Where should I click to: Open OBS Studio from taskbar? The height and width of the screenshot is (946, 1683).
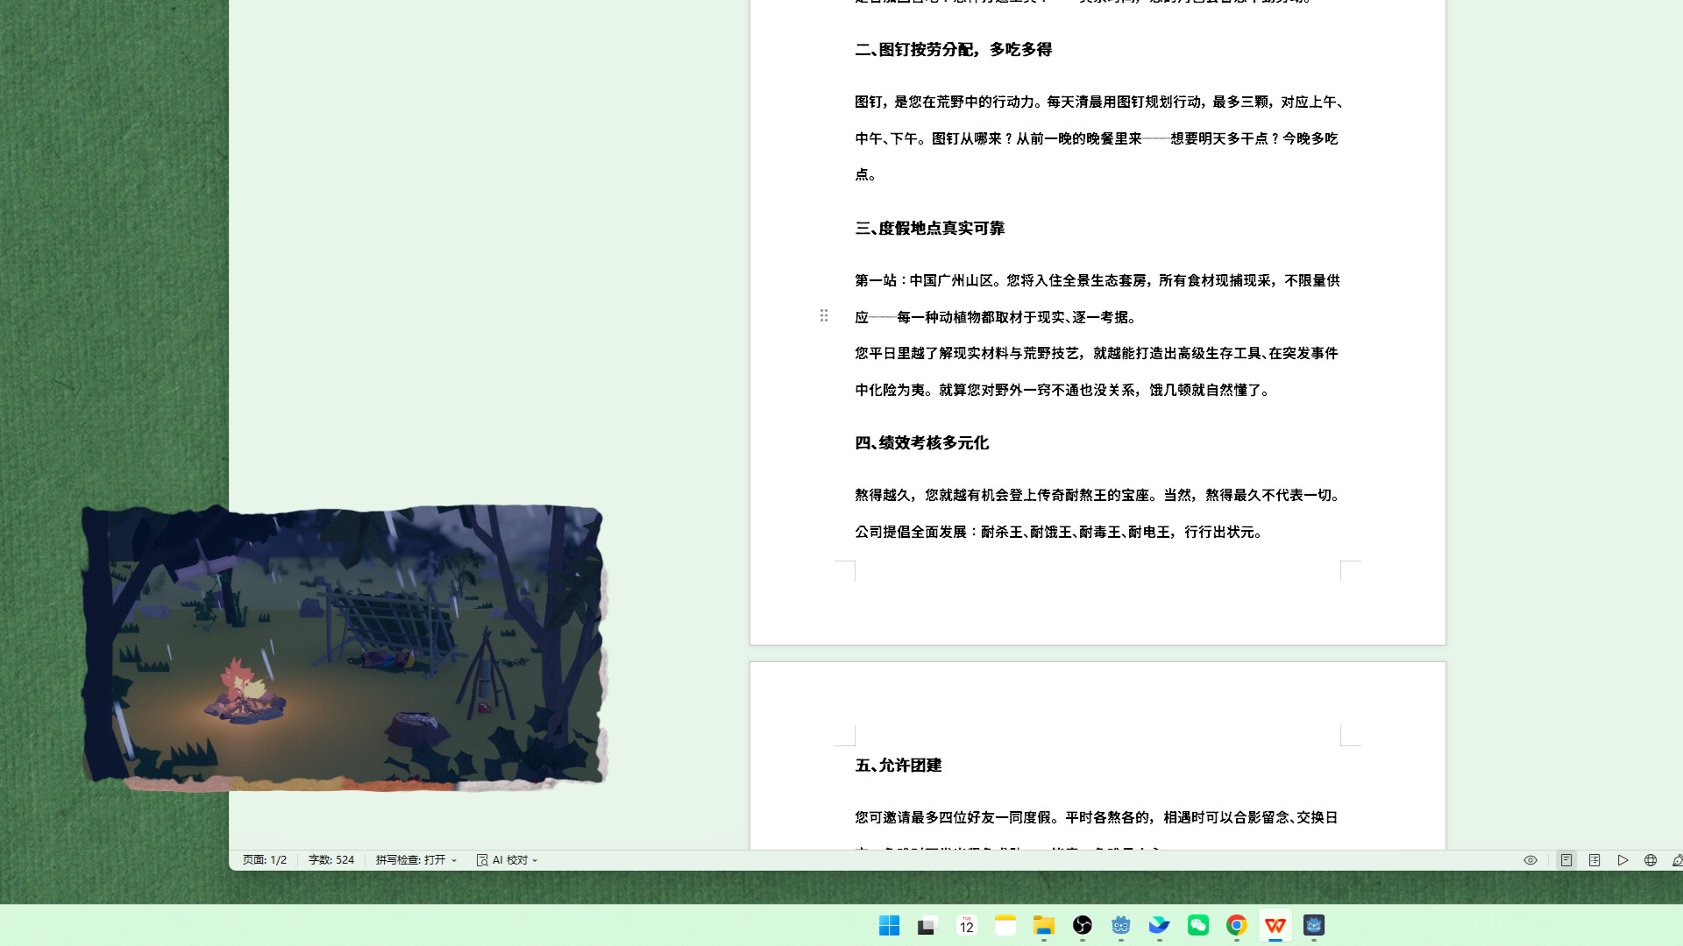pyautogui.click(x=1082, y=926)
